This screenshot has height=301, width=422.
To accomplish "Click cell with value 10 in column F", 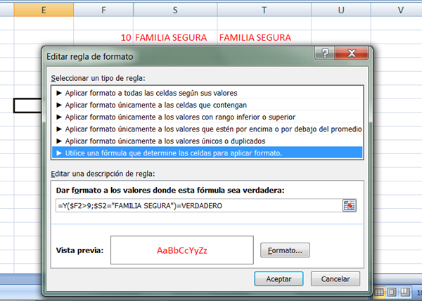I will pyautogui.click(x=103, y=37).
